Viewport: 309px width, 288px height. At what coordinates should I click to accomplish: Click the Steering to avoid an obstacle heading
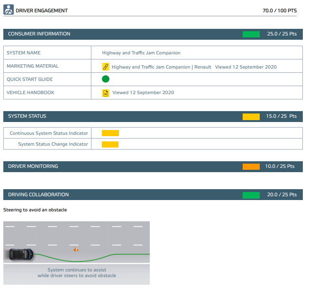pyautogui.click(x=35, y=210)
